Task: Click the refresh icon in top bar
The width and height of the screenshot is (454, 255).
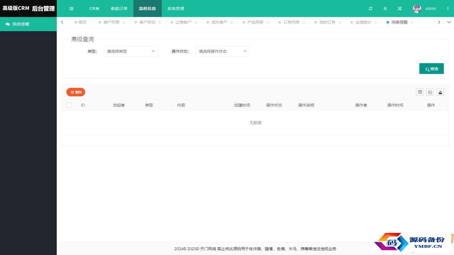Action: 371,8
